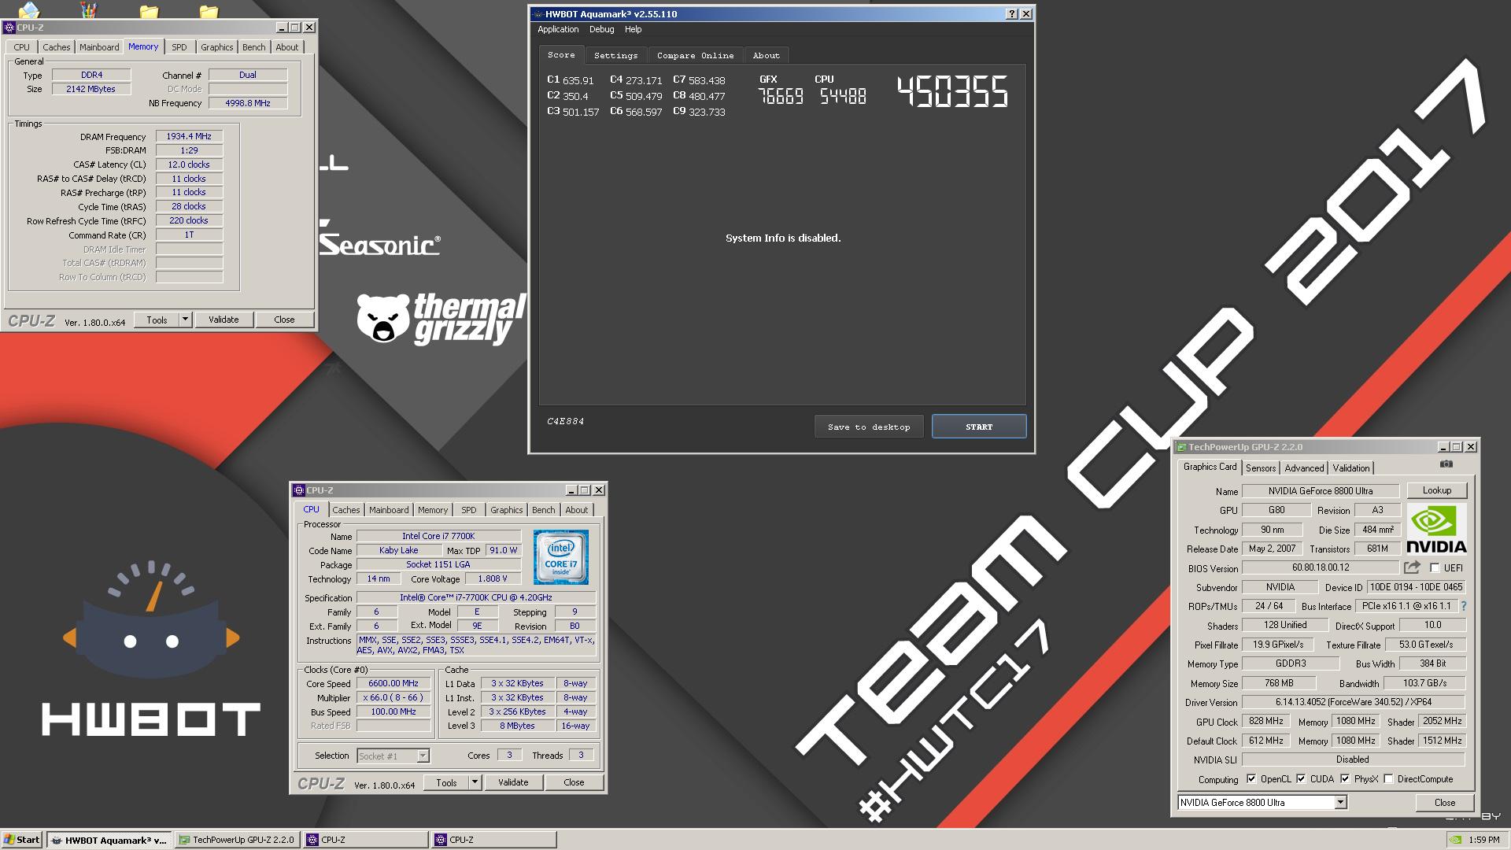Click Save to desktop button
The image size is (1511, 850).
coord(869,427)
